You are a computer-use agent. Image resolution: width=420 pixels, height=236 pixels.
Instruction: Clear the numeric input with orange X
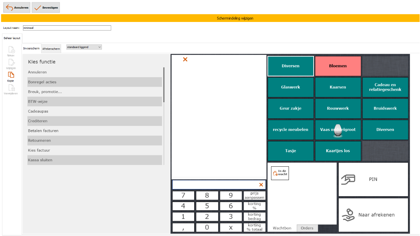coord(261,185)
